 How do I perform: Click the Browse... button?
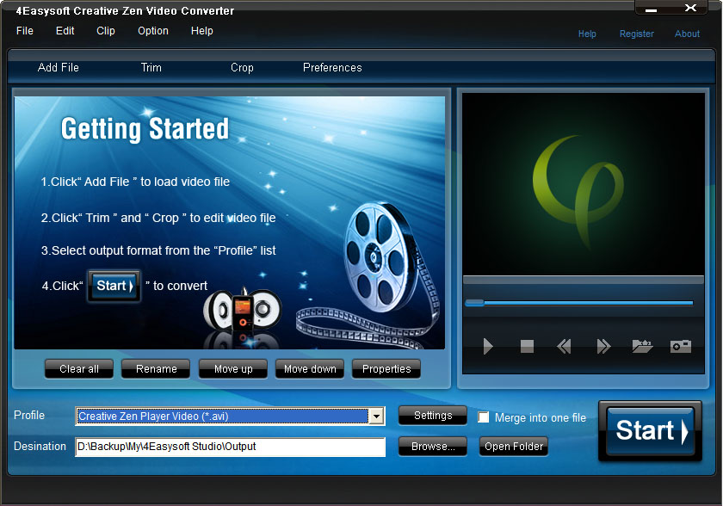click(x=432, y=446)
